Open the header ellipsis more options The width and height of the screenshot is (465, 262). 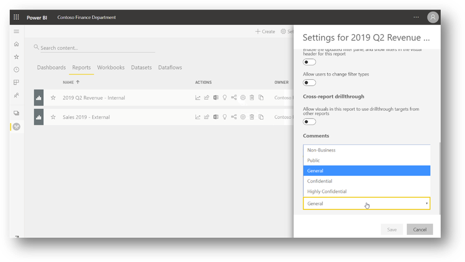(x=416, y=17)
